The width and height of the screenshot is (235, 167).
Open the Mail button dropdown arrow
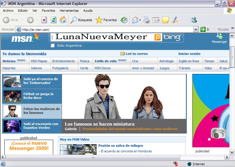tap(140, 20)
